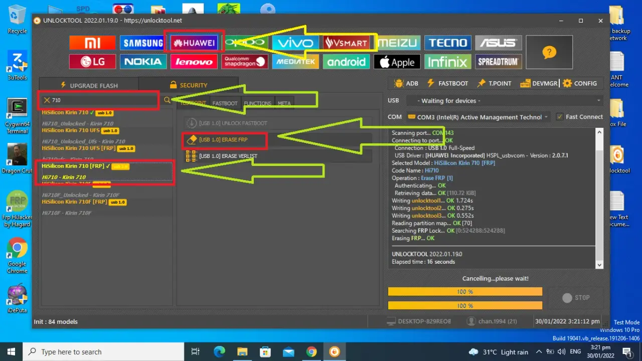Switch to the SECURITY tab
This screenshot has width=642, height=361.
188,85
